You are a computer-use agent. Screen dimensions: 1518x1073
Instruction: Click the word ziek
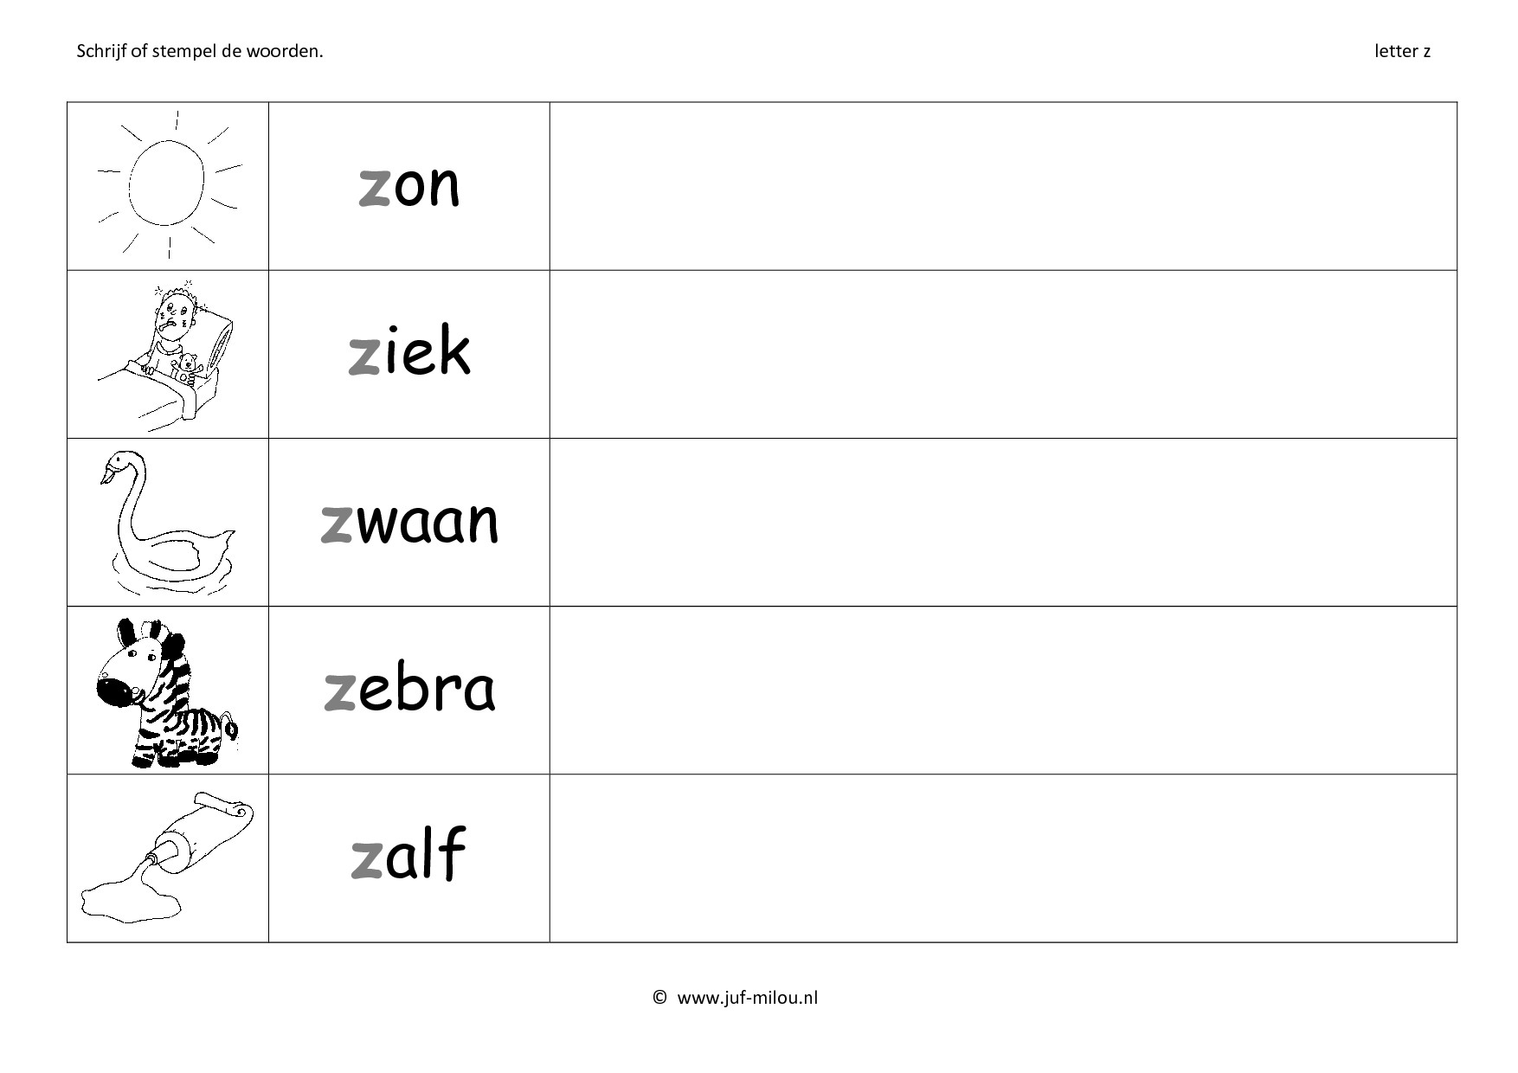(x=409, y=351)
